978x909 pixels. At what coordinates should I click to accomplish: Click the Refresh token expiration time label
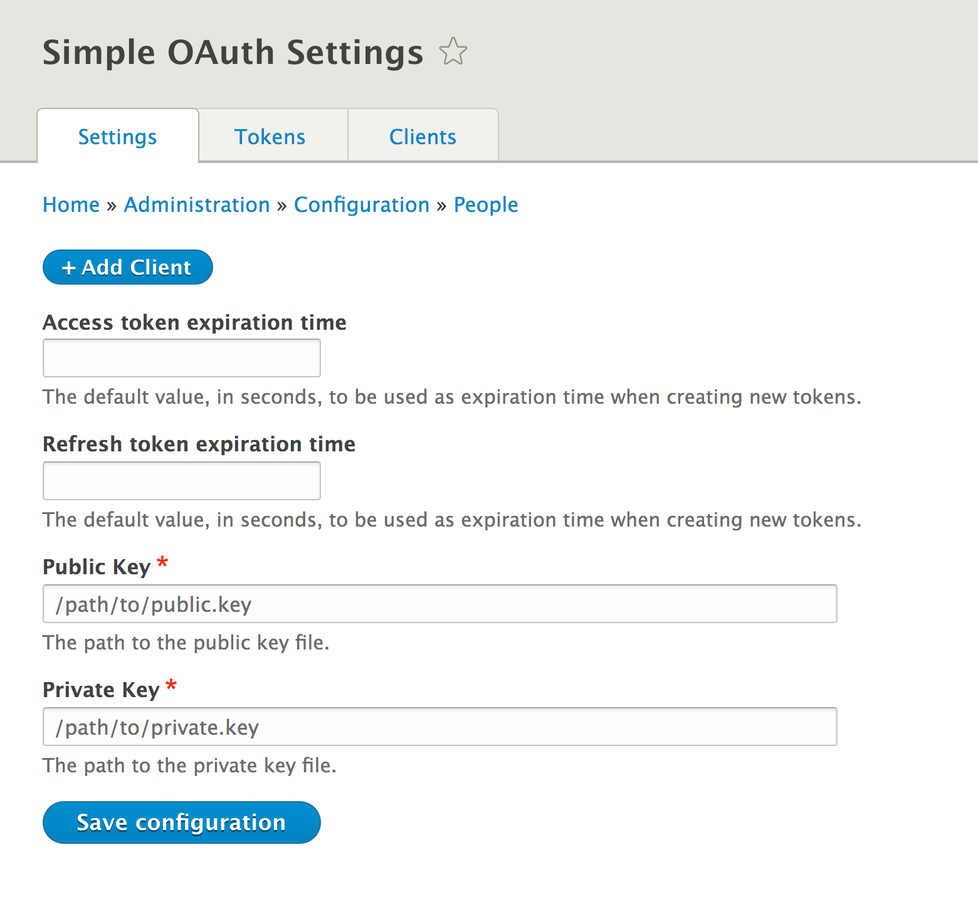[199, 444]
